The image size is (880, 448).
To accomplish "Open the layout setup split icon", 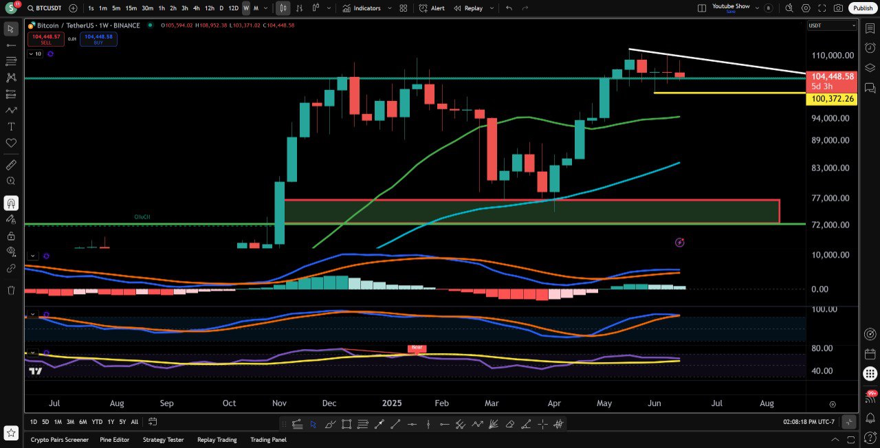I will point(702,8).
